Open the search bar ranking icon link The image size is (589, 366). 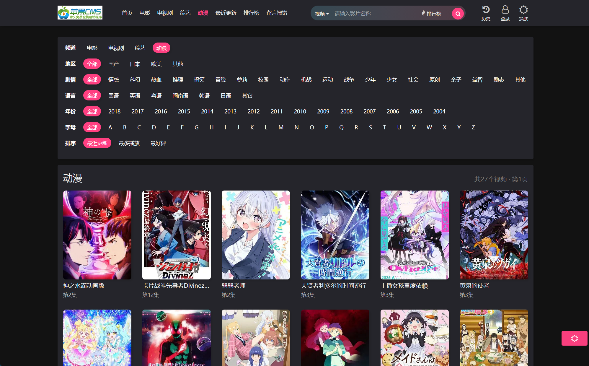coord(431,14)
